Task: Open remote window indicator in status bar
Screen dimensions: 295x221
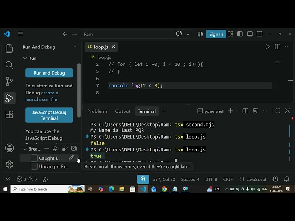Action: click(x=8, y=179)
